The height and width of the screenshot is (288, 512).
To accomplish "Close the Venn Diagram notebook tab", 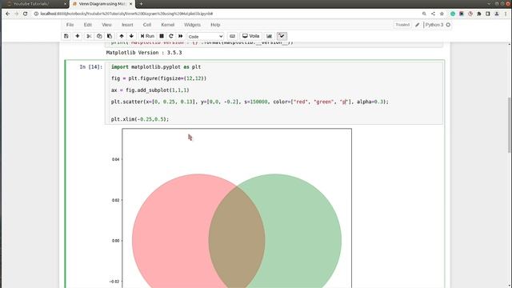I will (x=131, y=4).
